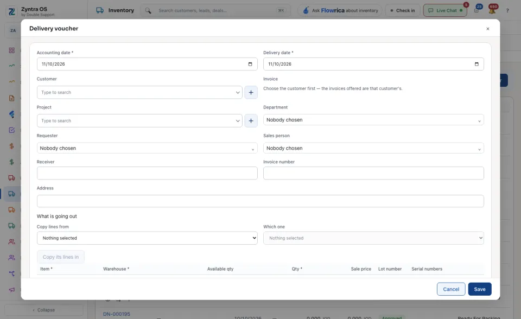Click the Address input field
This screenshot has height=319, width=521.
(260, 201)
